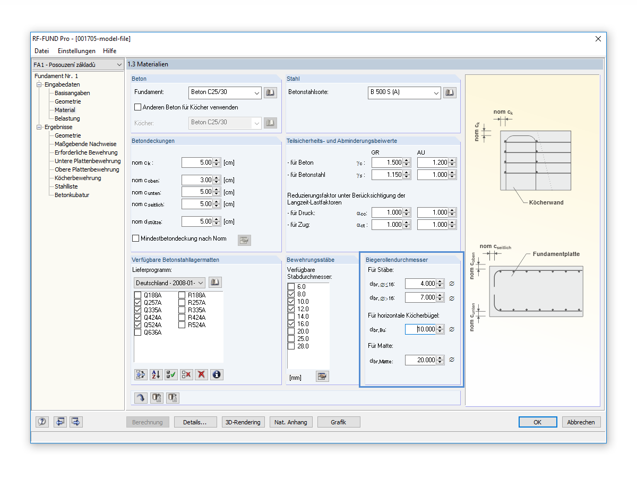Open steel library beside B 500 S (A)
637x478 pixels.
(x=450, y=92)
